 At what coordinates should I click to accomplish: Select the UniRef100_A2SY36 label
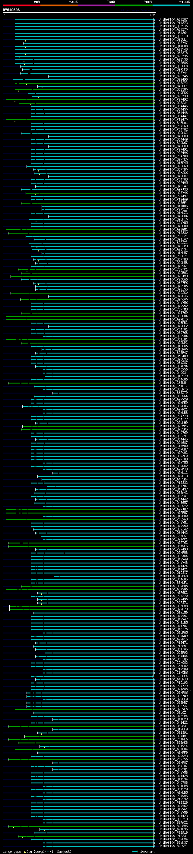pyautogui.click(x=173, y=60)
